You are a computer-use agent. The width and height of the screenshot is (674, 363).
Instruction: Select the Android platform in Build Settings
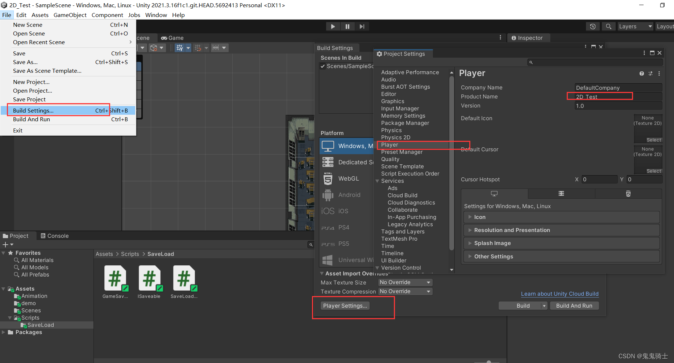point(346,195)
